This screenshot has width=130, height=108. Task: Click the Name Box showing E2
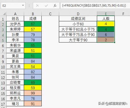pos(13,6)
